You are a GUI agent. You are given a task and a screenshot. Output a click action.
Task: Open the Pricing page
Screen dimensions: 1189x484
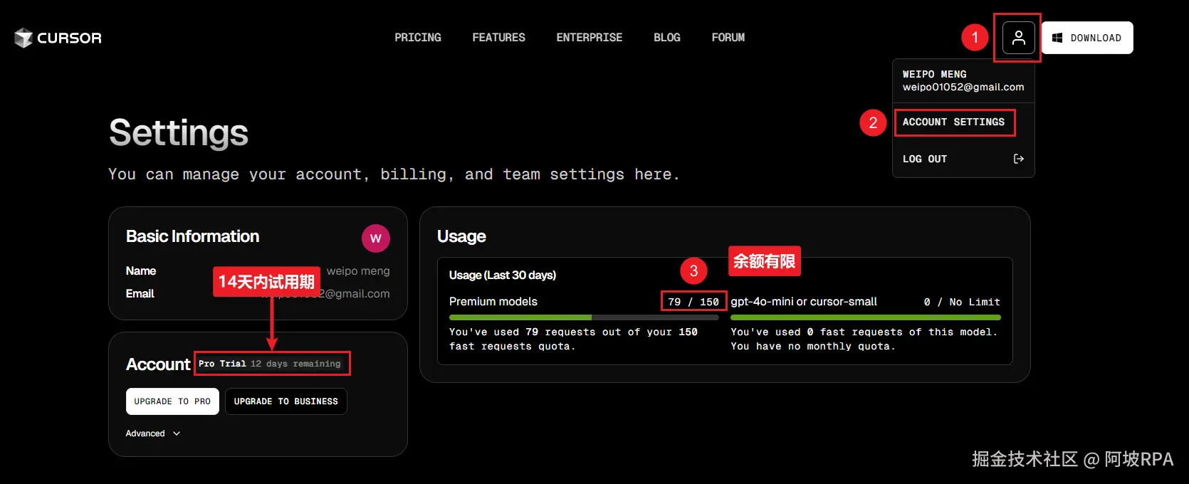[x=418, y=38]
